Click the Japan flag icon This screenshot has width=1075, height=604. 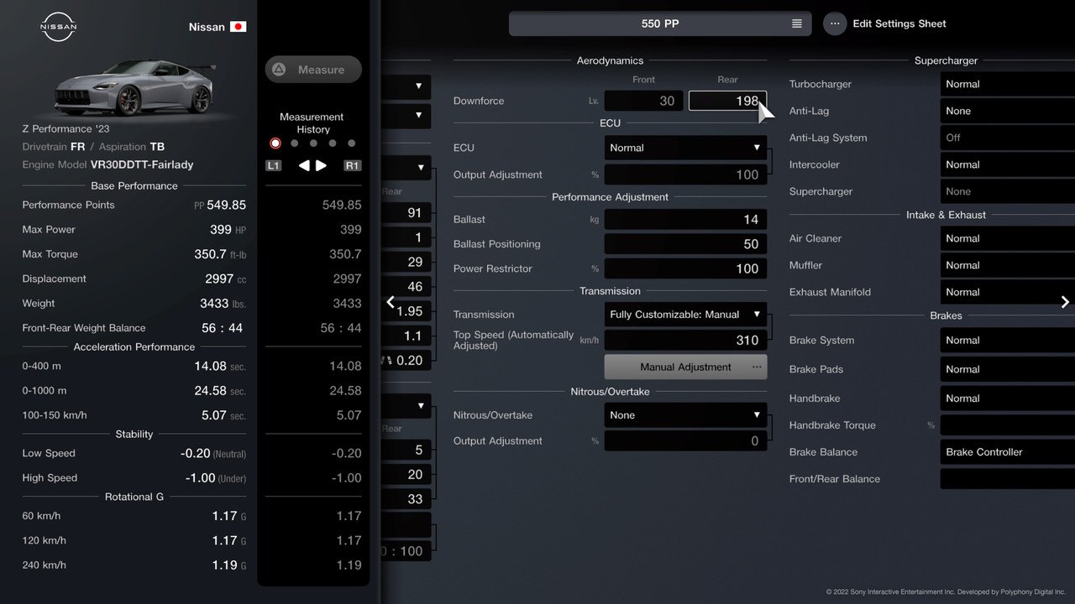coord(239,27)
